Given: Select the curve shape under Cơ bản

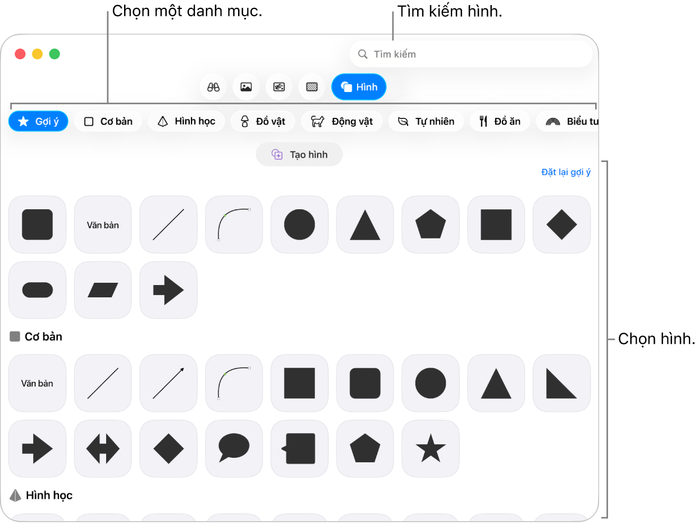Looking at the screenshot, I should coord(234,383).
